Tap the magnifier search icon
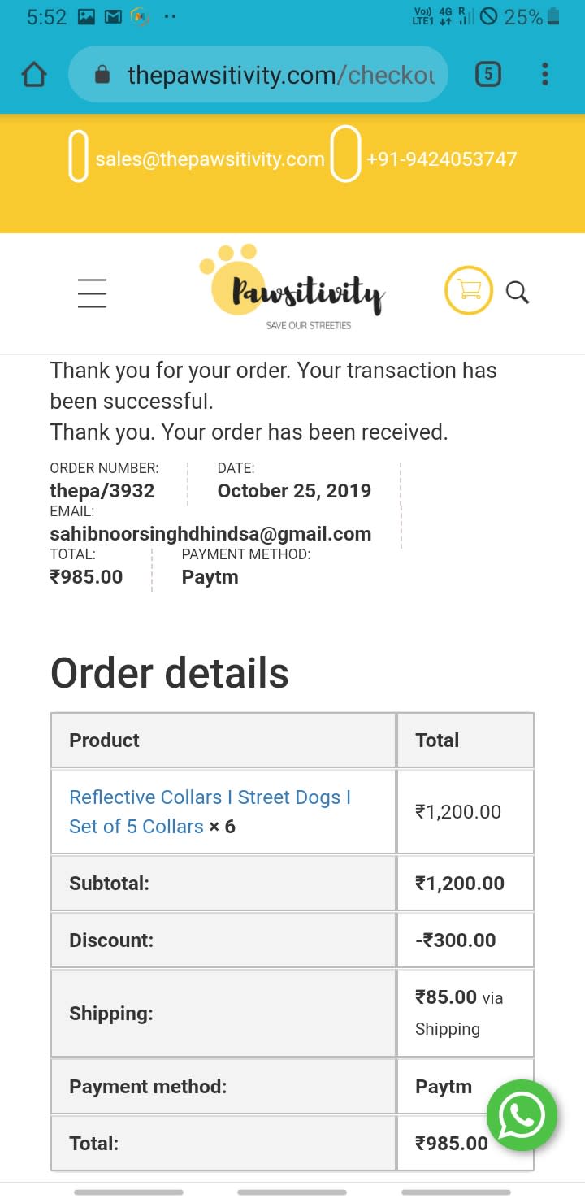This screenshot has height=1203, width=585. [x=518, y=292]
